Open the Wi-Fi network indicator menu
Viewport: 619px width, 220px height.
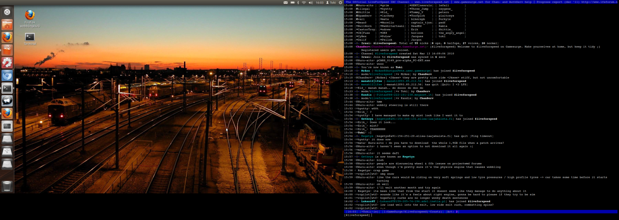pyautogui.click(x=304, y=3)
